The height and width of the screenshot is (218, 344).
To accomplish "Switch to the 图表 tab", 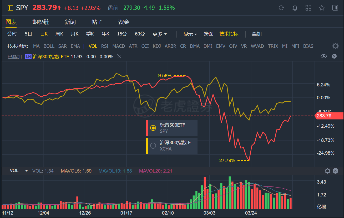I will pos(11,22).
